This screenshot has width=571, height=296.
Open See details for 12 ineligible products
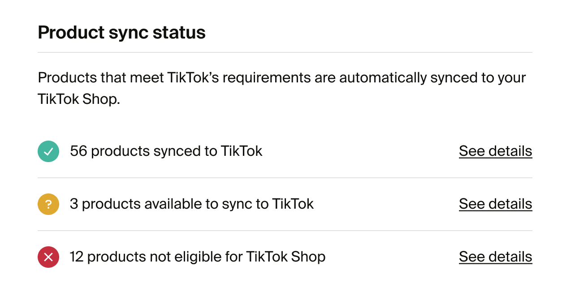(x=495, y=257)
